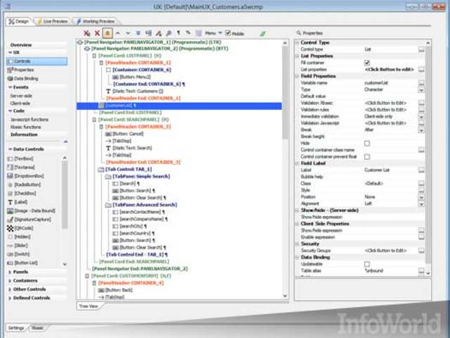Toggle the Mobile checkbox in toolbar

228,33
